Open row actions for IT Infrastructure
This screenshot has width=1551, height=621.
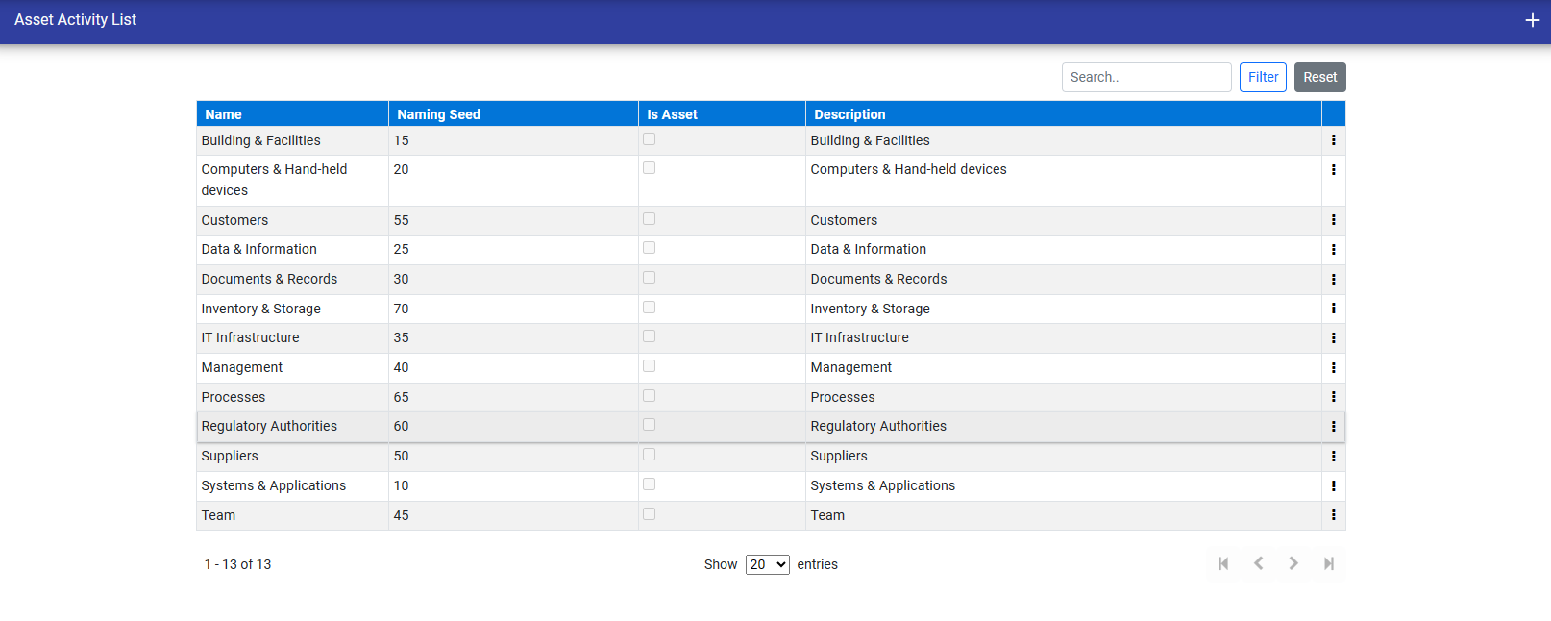[x=1333, y=338]
